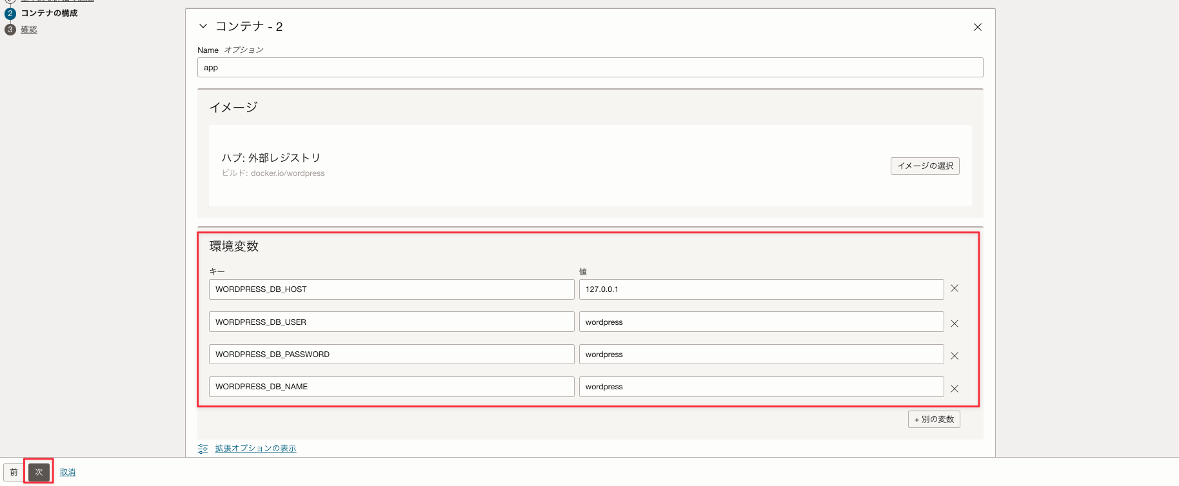Cancel the wizard via 取消 link
The height and width of the screenshot is (486, 1179).
[68, 472]
